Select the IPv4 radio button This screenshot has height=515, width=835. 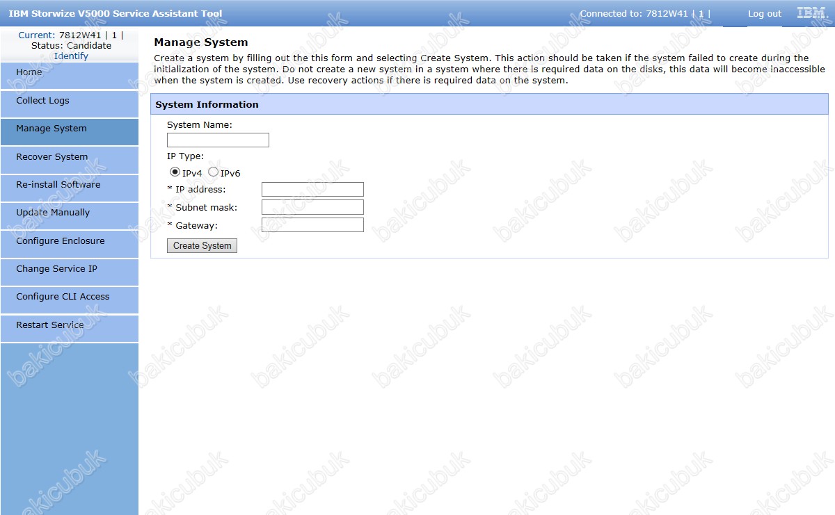pyautogui.click(x=175, y=172)
